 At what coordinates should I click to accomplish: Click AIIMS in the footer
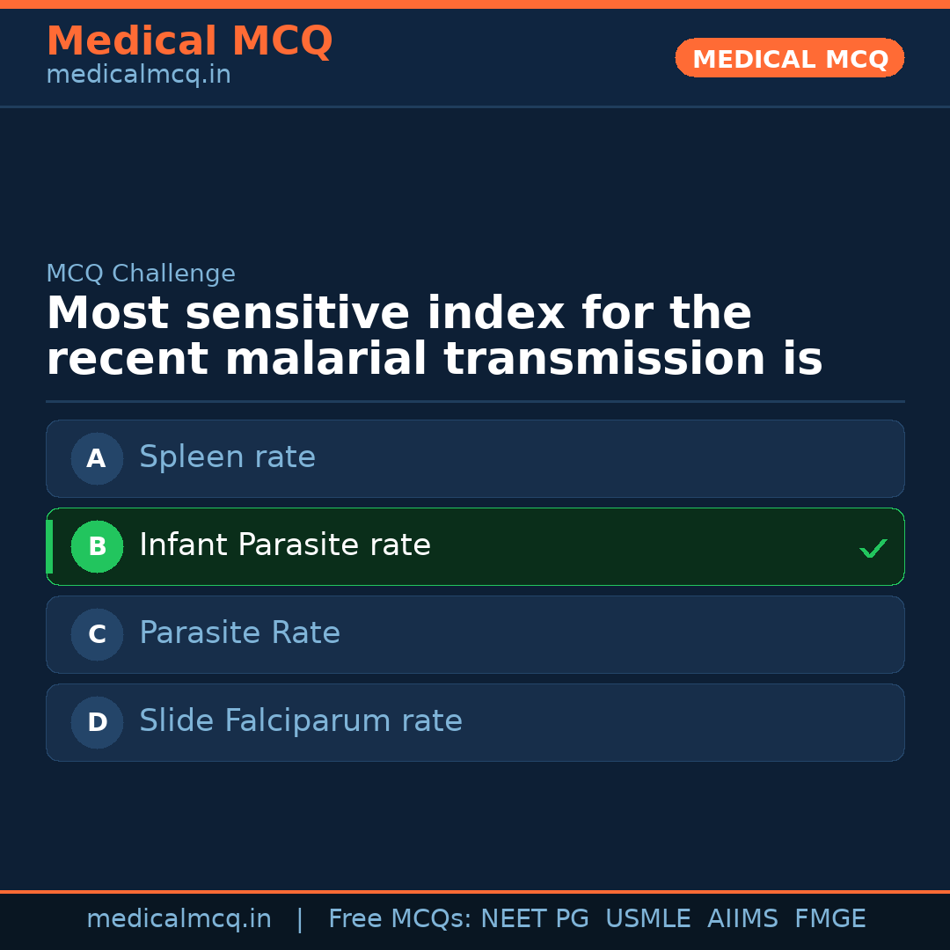[x=742, y=919]
